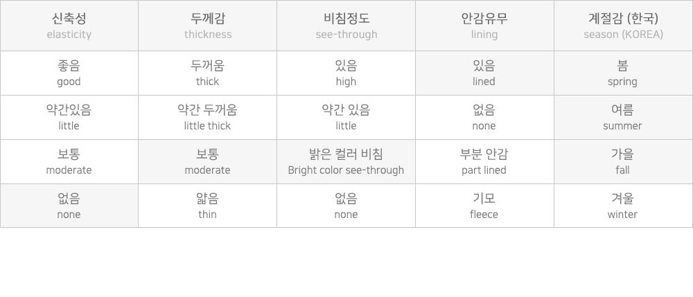Choose the highlighted 'lined' cell

[484, 73]
